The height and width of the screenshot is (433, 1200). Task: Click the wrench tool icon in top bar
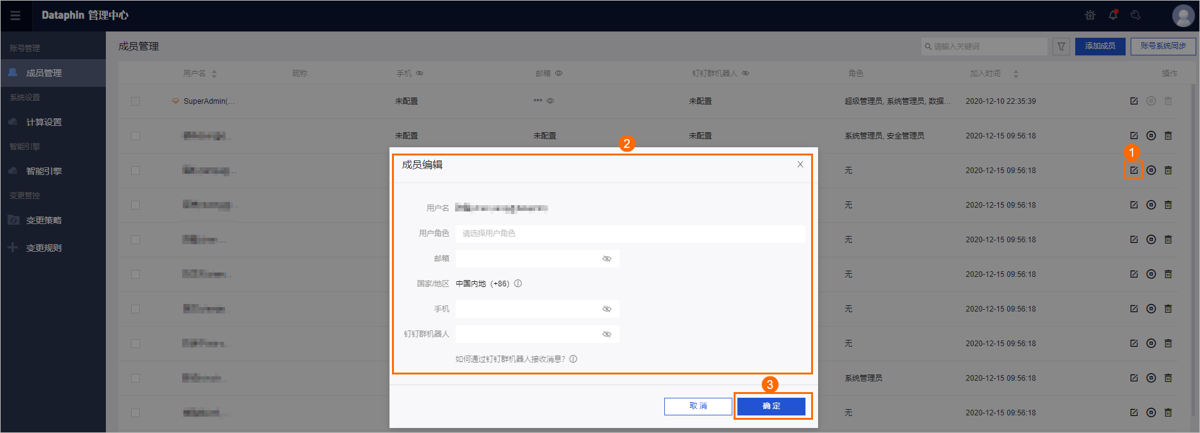tap(1136, 15)
